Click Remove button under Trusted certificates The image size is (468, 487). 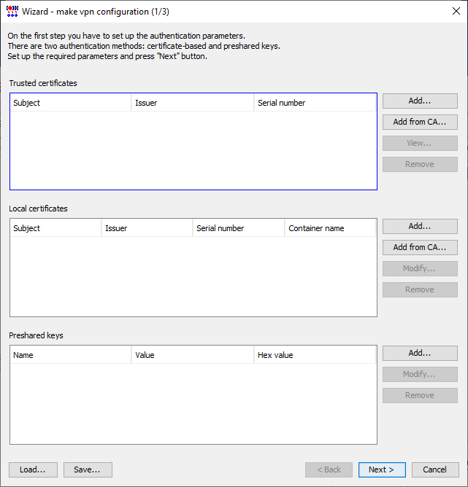tap(420, 164)
